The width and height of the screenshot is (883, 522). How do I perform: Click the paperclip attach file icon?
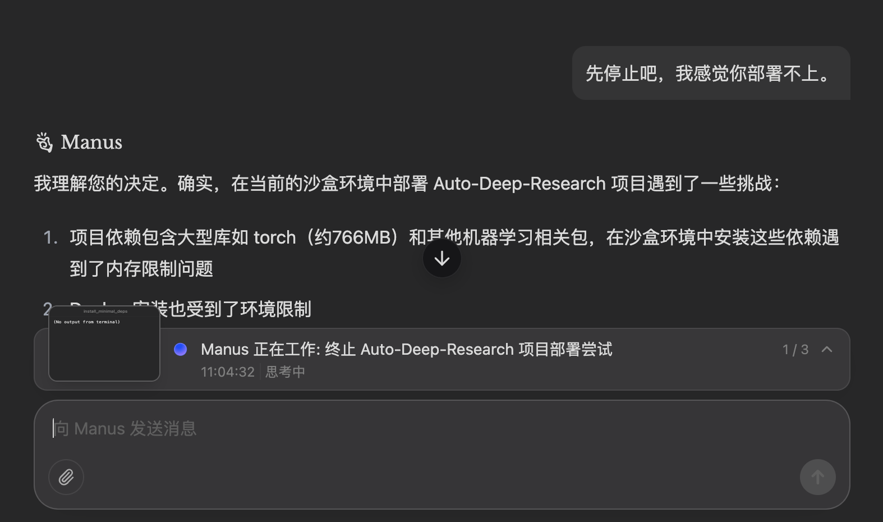click(x=66, y=477)
